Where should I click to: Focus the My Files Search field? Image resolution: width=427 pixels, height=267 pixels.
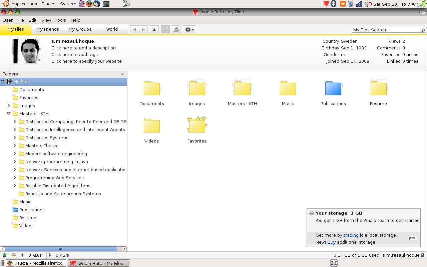pyautogui.click(x=386, y=30)
